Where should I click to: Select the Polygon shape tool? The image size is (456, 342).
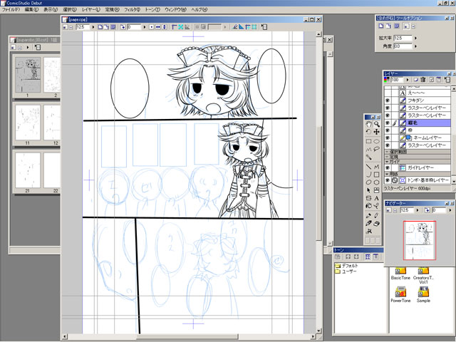point(377,182)
